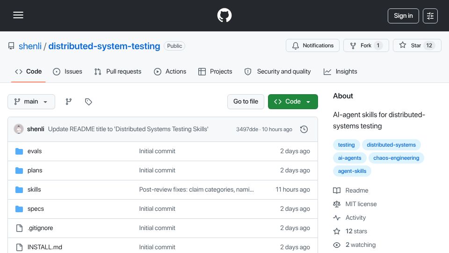
Task: Click the star count badge 12
Action: [429, 45]
